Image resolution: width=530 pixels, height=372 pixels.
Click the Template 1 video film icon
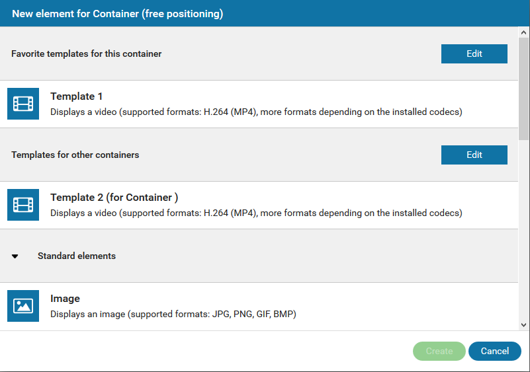coord(23,104)
